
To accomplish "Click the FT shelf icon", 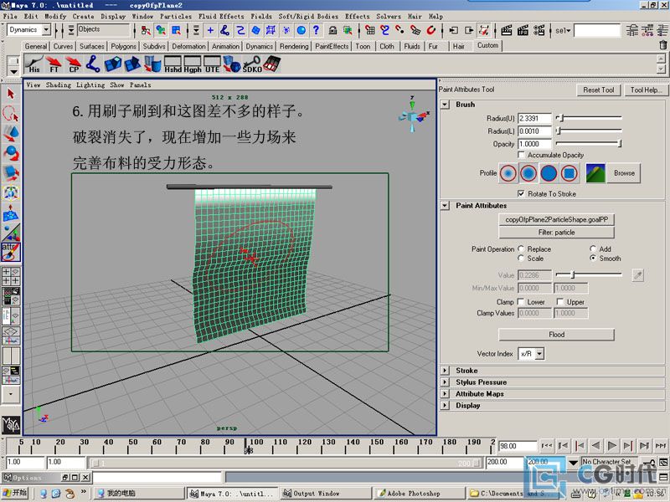I will [x=54, y=64].
